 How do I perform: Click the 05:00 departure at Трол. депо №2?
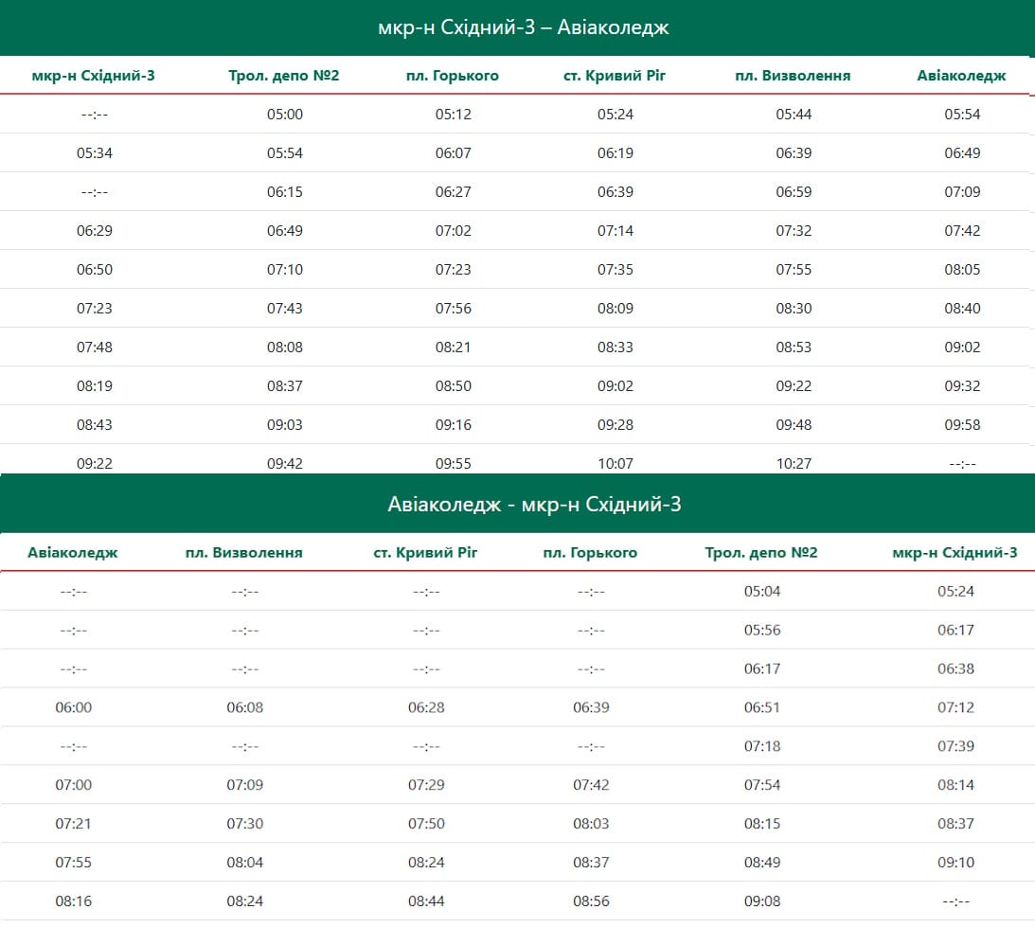coord(284,115)
